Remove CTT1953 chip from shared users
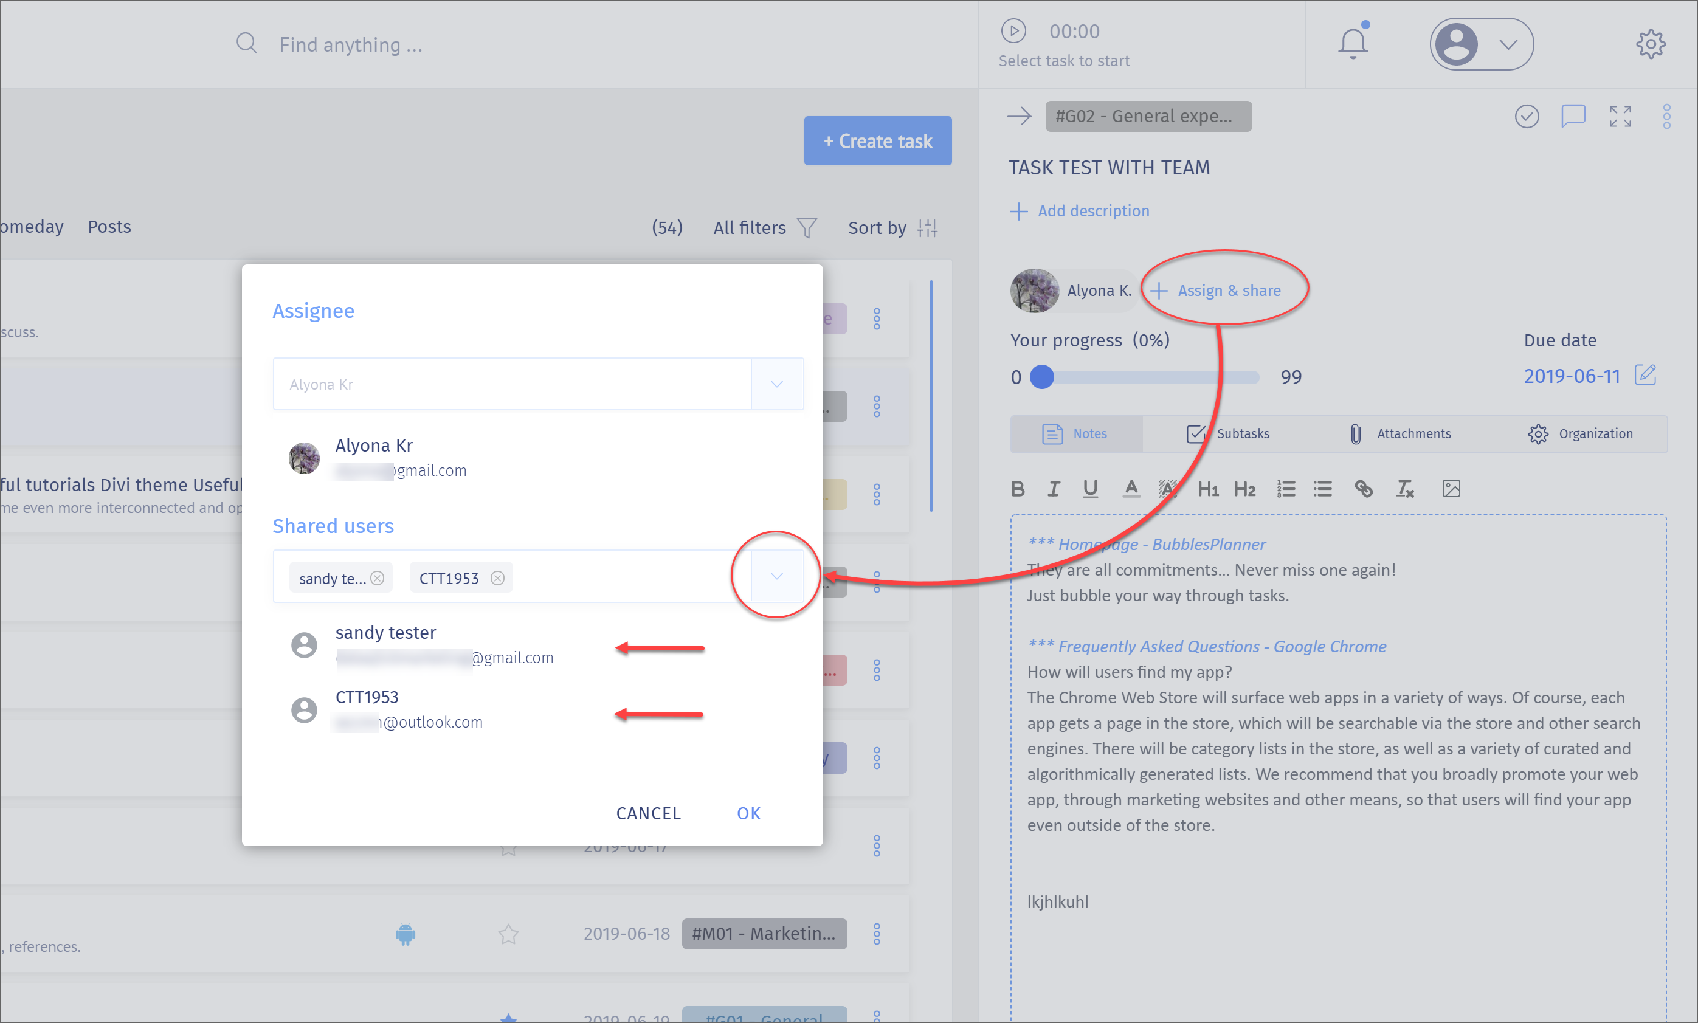Screen dimensions: 1698x1023 tap(497, 578)
